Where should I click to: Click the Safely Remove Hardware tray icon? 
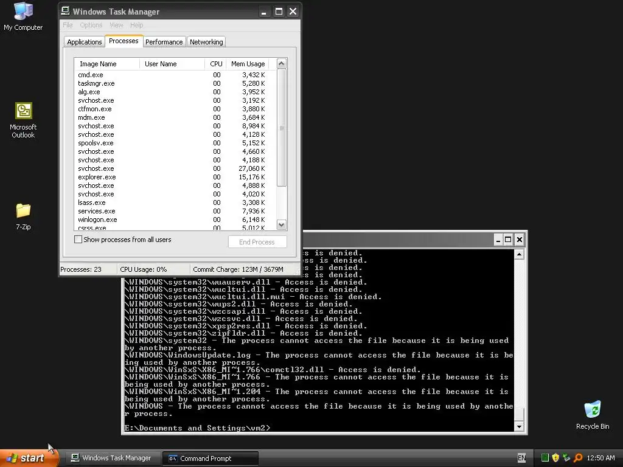click(x=566, y=458)
